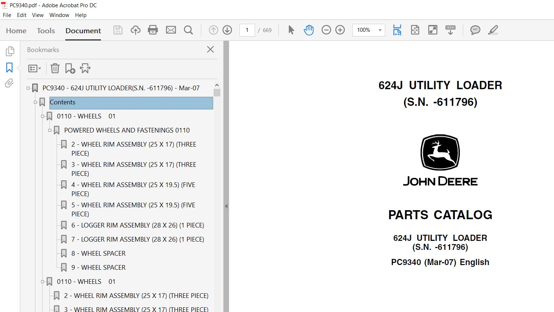Open 5 - WHEEL RIM ASSEMBLY (25 X 19.5) bookmark
This screenshot has height=312, width=554.
(x=133, y=209)
